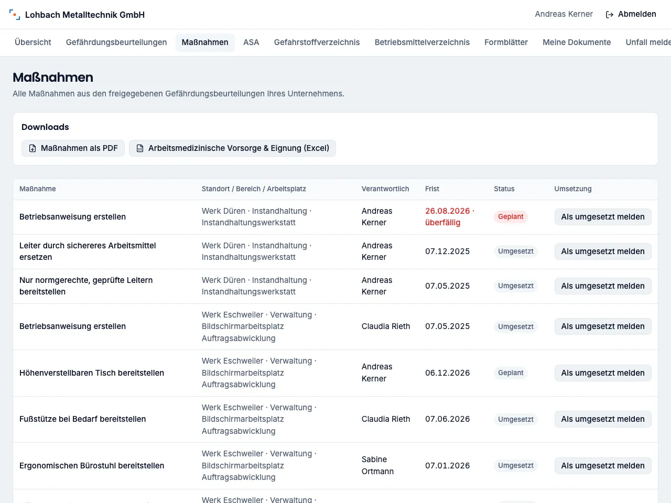671x503 pixels.
Task: Click the red Geplant status badge
Action: [x=511, y=217]
